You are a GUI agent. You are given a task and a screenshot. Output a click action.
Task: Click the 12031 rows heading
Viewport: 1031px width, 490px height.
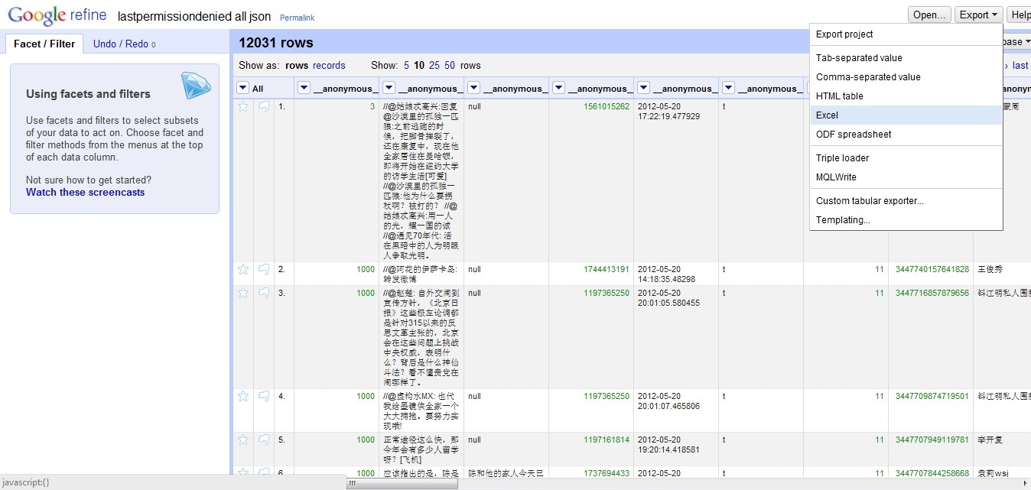[x=276, y=43]
